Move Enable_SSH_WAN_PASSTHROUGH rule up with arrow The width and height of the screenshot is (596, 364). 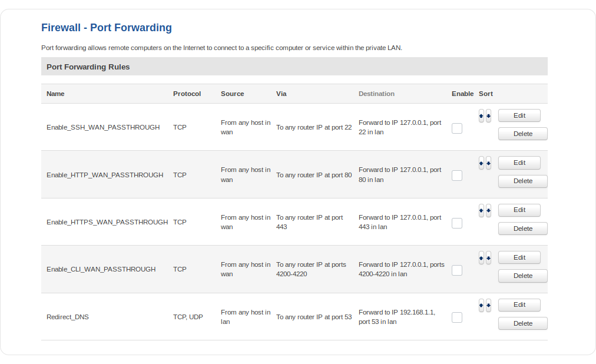pos(481,116)
